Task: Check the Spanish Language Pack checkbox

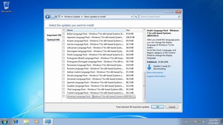Action: [63, 83]
